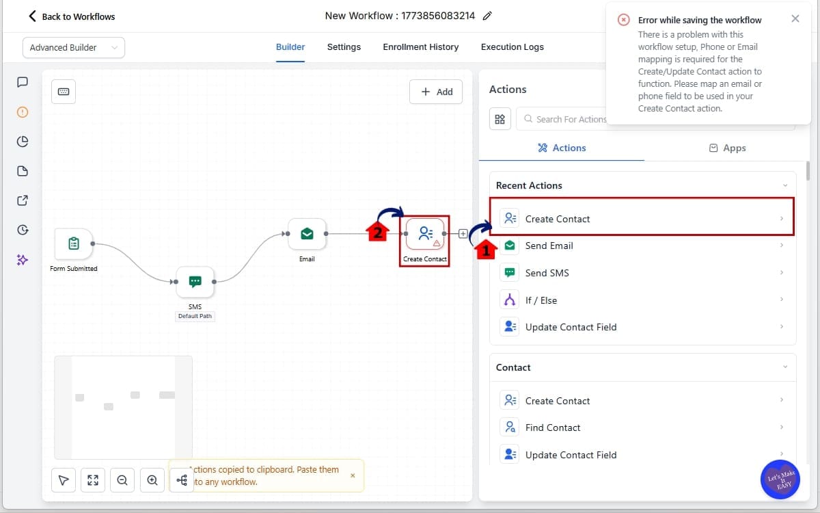The image size is (820, 513).
Task: Click the history clock icon in left sidebar
Action: point(22,230)
